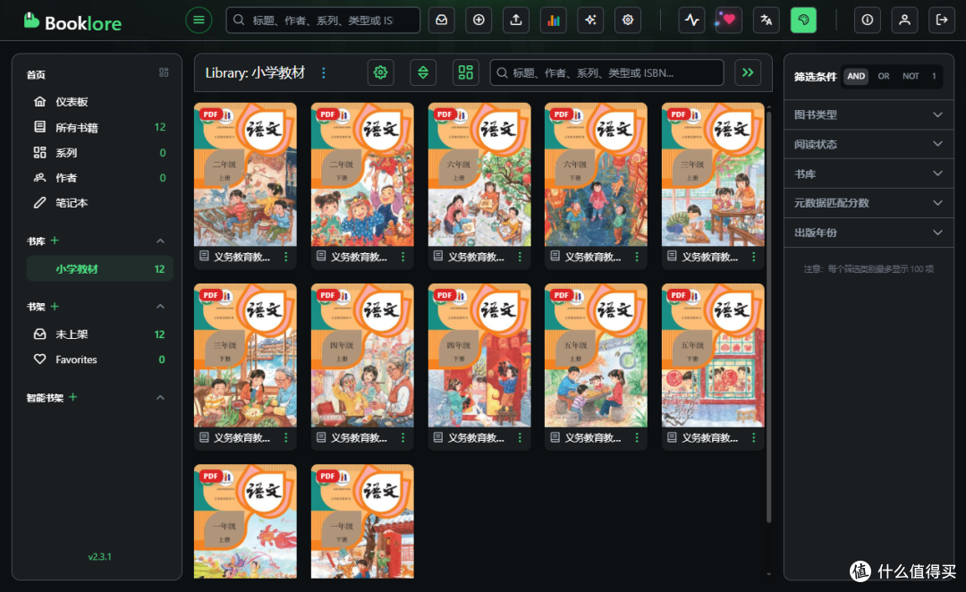Open 所有书籍 all books

coord(99,127)
